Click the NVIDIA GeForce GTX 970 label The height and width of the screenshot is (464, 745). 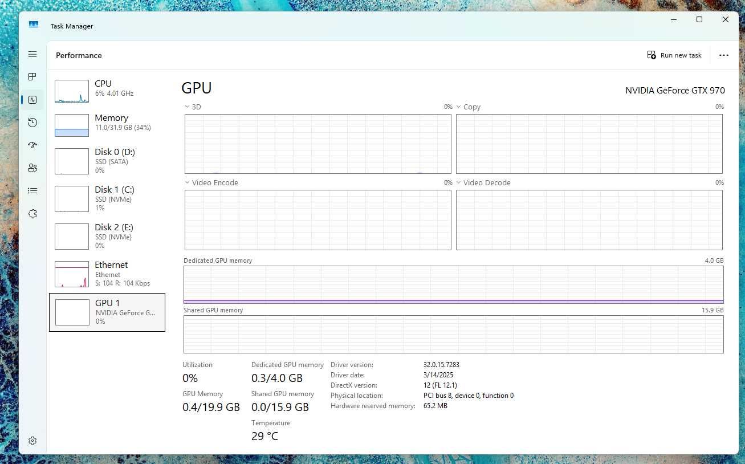click(x=675, y=90)
